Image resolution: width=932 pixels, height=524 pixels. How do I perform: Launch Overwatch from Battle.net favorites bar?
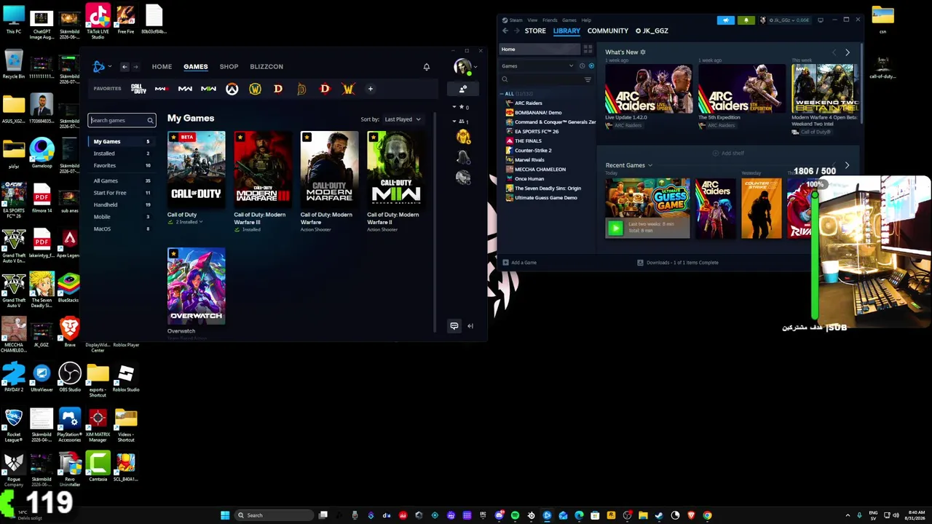pyautogui.click(x=232, y=89)
